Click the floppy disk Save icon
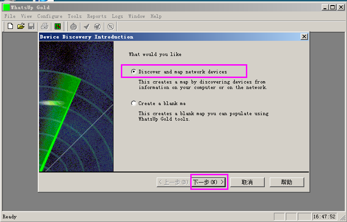This screenshot has width=347, height=222. click(31, 26)
